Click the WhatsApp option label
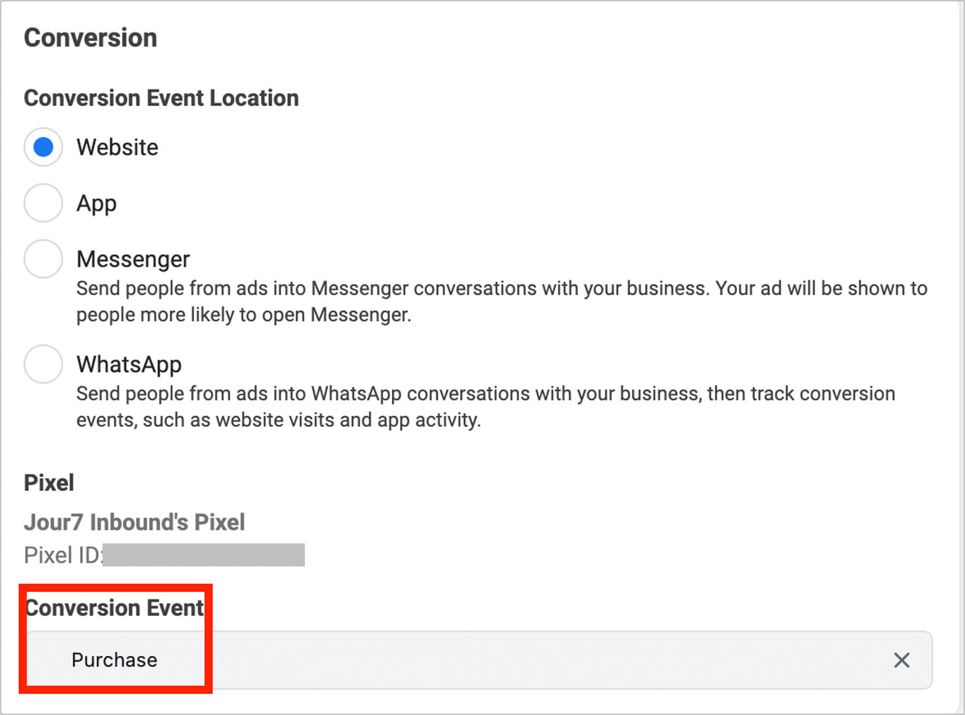This screenshot has height=715, width=965. (129, 365)
